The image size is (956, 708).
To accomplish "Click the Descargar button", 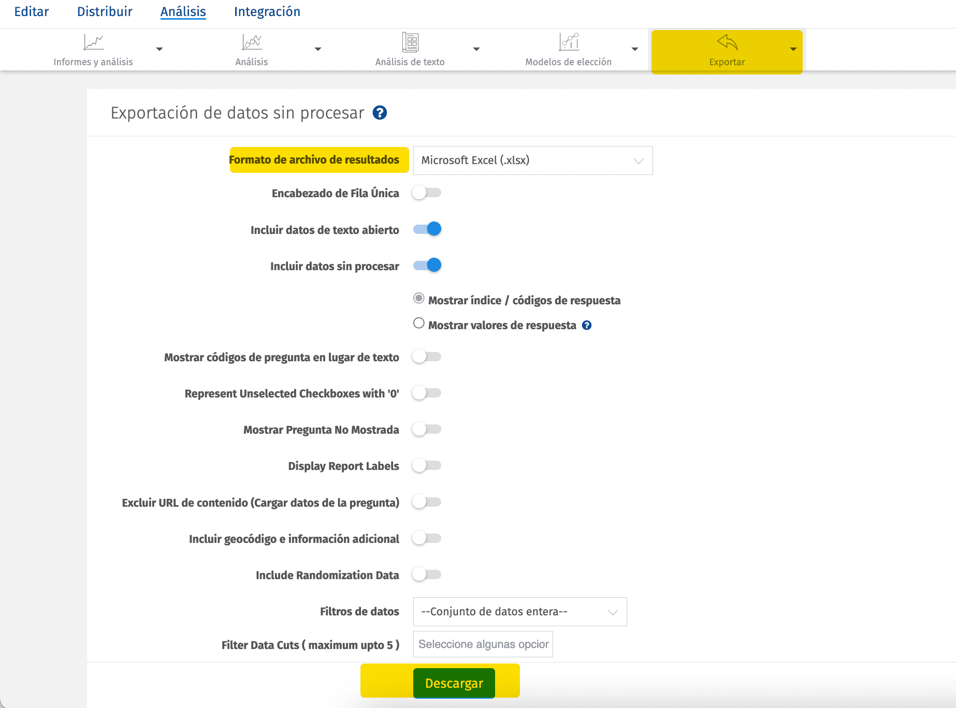I will [x=453, y=683].
